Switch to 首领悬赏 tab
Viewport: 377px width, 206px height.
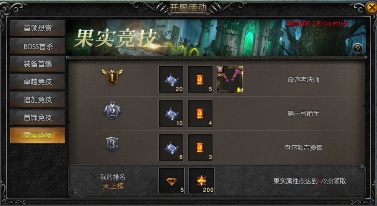(x=37, y=28)
